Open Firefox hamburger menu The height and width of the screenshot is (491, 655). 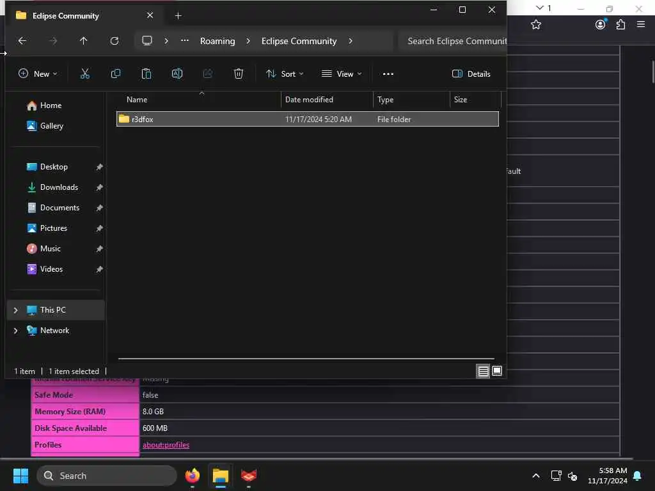tap(641, 24)
